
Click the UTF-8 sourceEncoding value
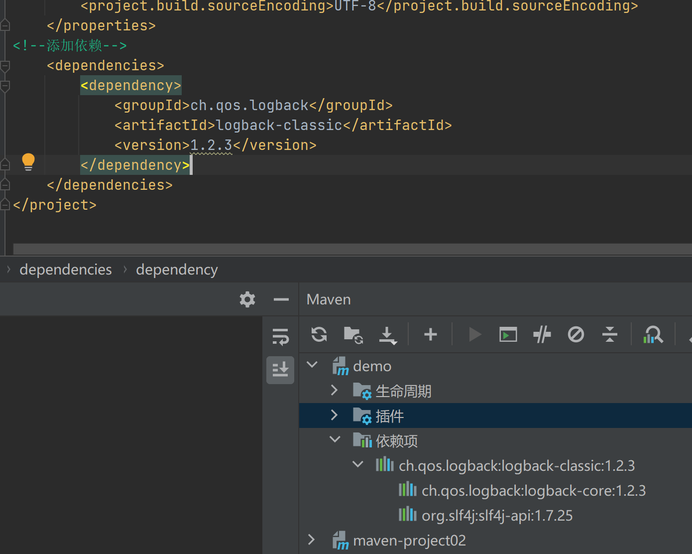(355, 6)
